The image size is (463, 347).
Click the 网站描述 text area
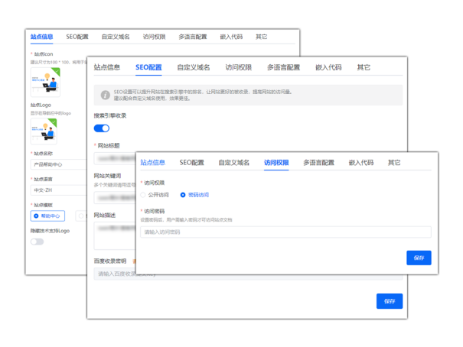pyautogui.click(x=115, y=236)
